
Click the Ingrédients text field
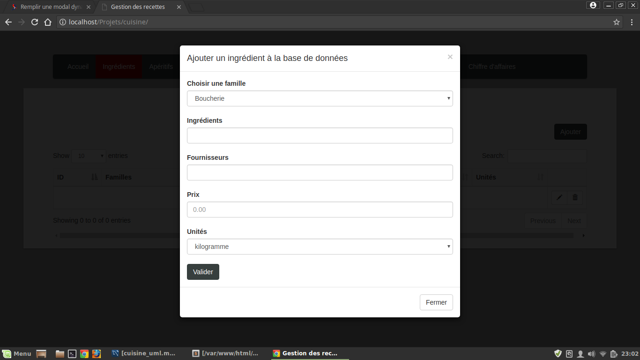coord(320,135)
